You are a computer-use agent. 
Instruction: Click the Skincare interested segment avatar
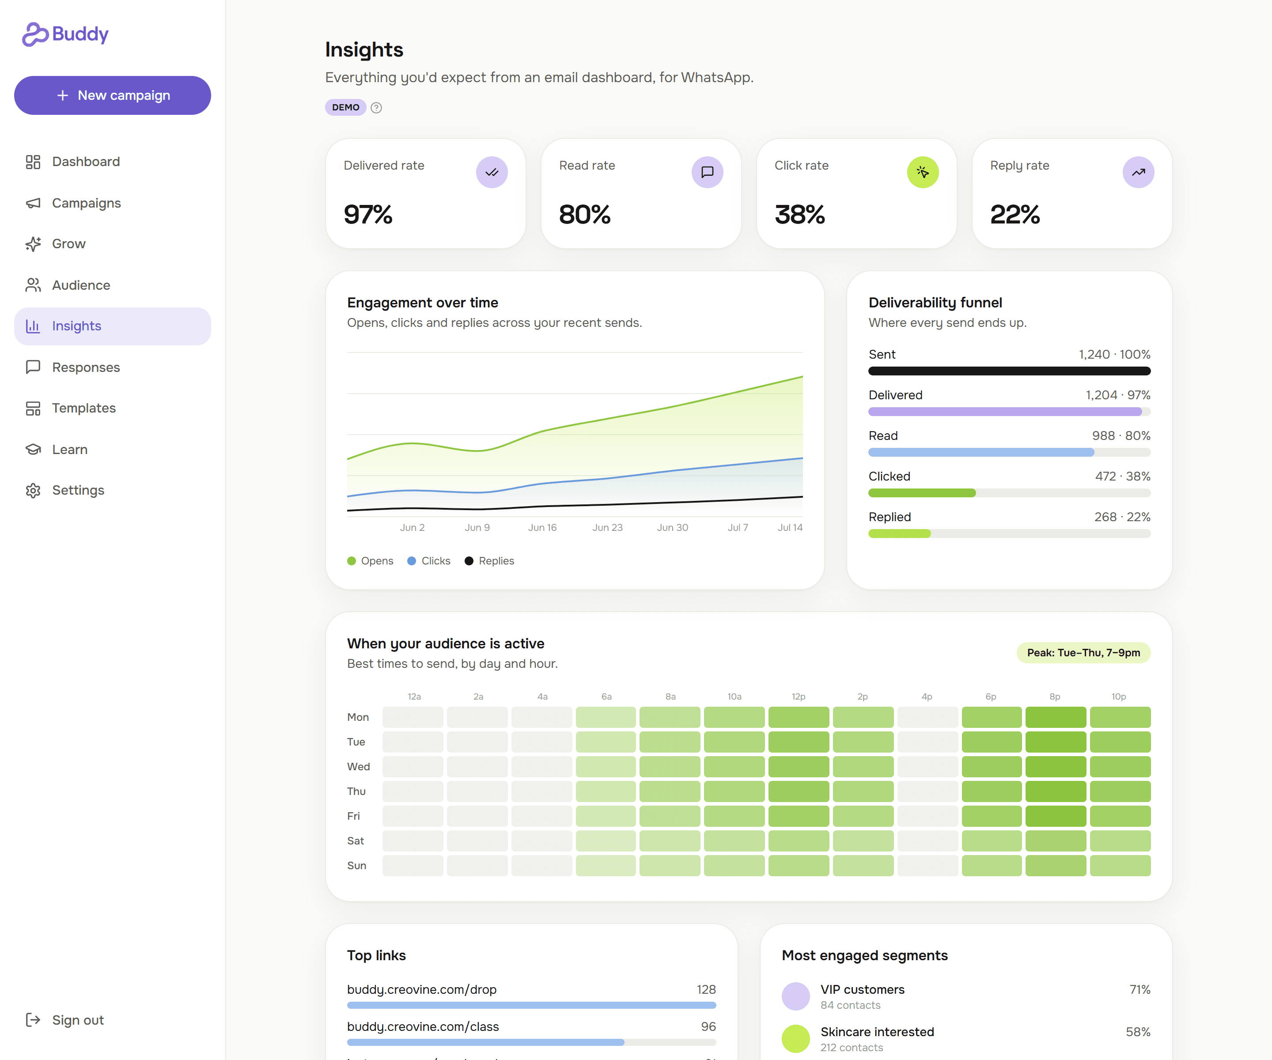pos(796,1039)
